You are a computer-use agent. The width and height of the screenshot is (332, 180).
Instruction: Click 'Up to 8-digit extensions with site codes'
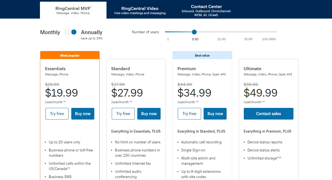click(201, 174)
